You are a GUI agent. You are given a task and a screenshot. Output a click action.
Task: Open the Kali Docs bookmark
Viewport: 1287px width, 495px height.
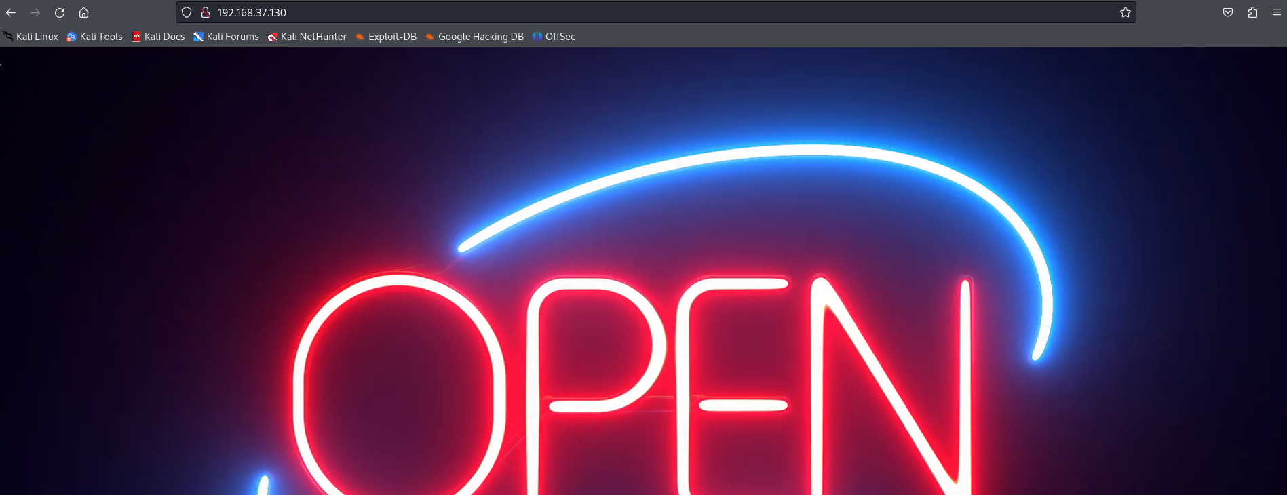158,37
